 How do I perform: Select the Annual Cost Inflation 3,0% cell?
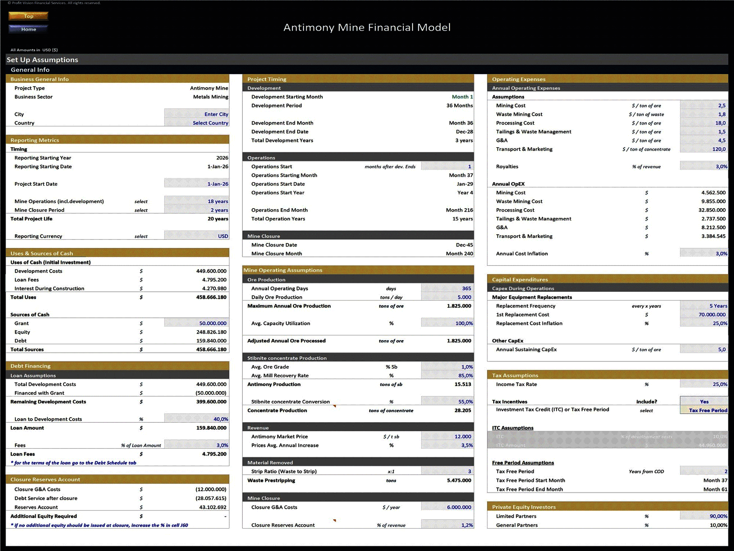pos(704,253)
